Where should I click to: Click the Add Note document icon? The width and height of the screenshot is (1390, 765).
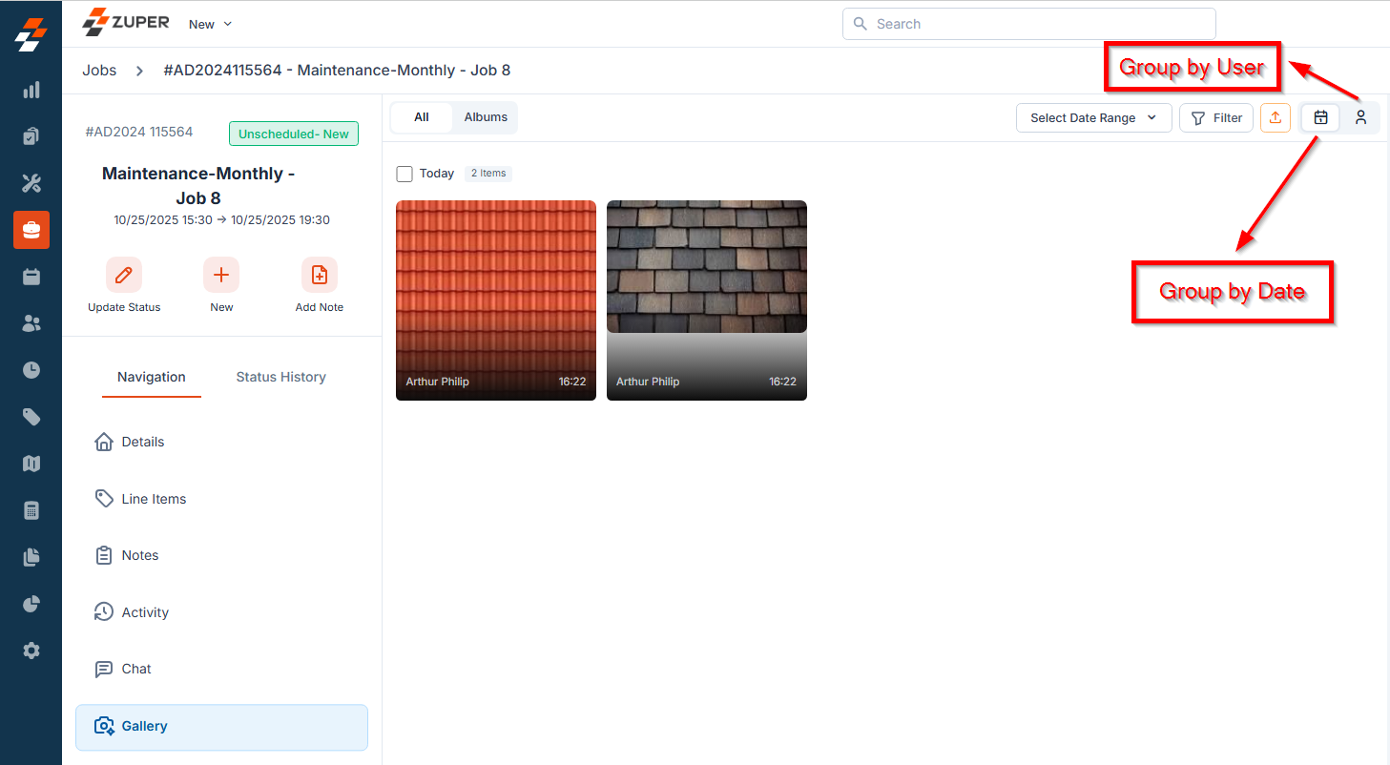point(320,275)
